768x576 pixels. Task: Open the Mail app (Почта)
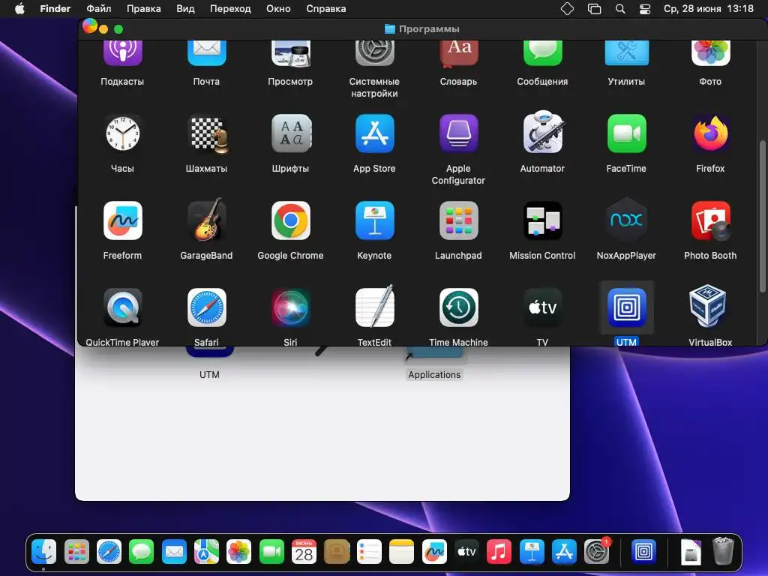207,53
